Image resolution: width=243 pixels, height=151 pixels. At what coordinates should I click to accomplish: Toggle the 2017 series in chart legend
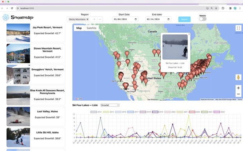tap(133, 112)
